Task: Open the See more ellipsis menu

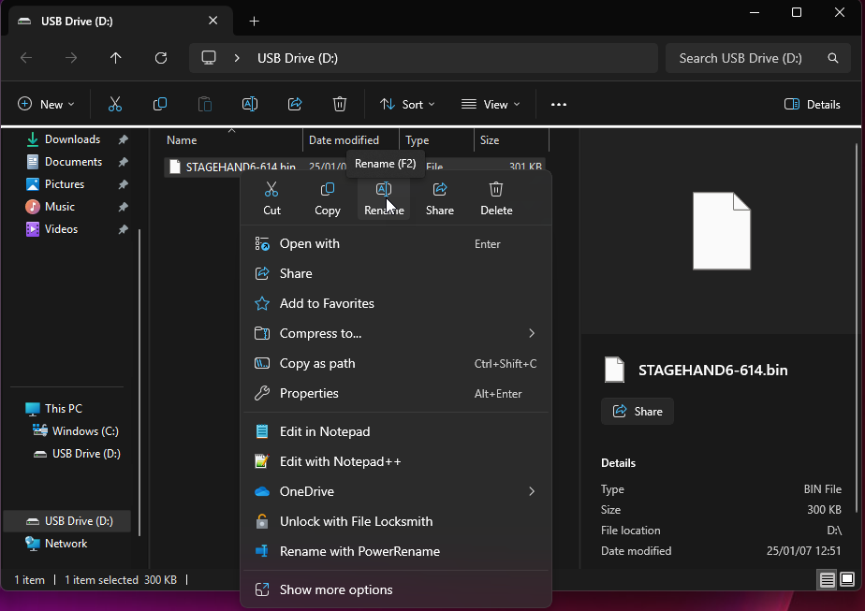Action: [559, 105]
